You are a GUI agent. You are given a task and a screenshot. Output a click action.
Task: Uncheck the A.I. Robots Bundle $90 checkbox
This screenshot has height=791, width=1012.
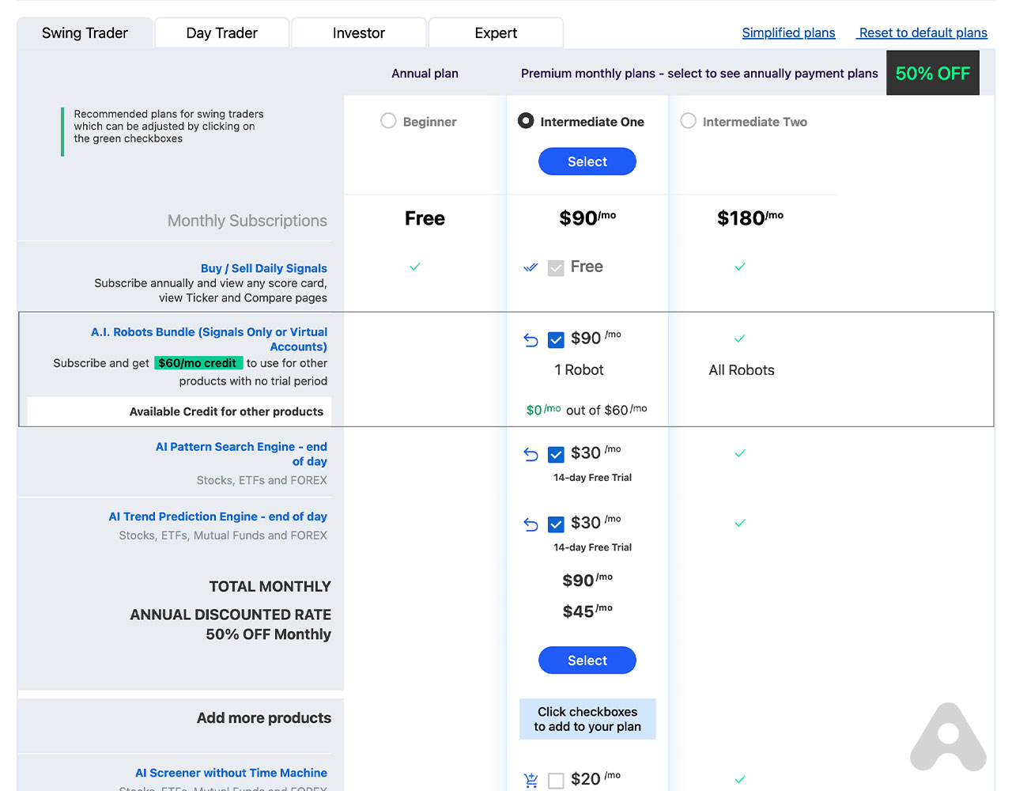[556, 340]
